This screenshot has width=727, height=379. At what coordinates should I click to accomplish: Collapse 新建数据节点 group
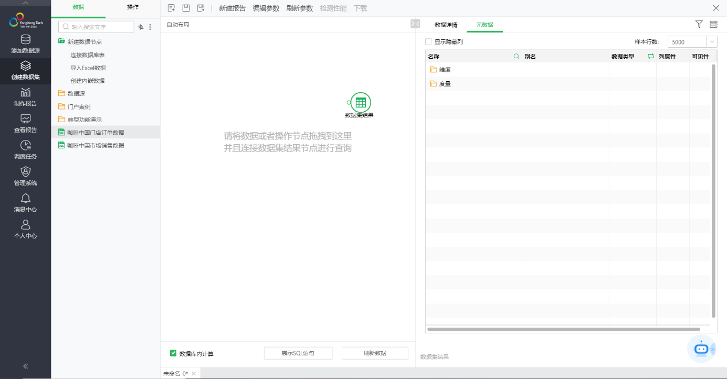tap(61, 41)
